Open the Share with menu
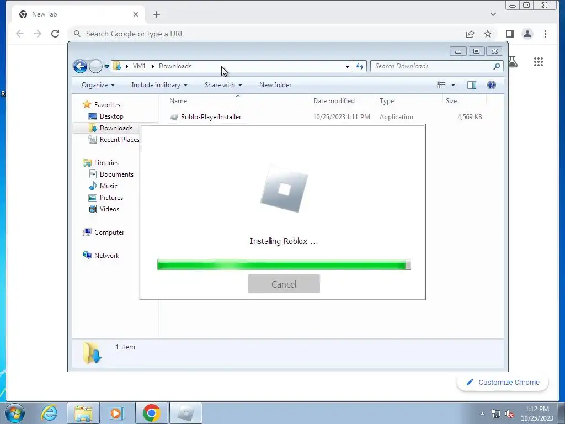The width and height of the screenshot is (565, 424). [223, 85]
